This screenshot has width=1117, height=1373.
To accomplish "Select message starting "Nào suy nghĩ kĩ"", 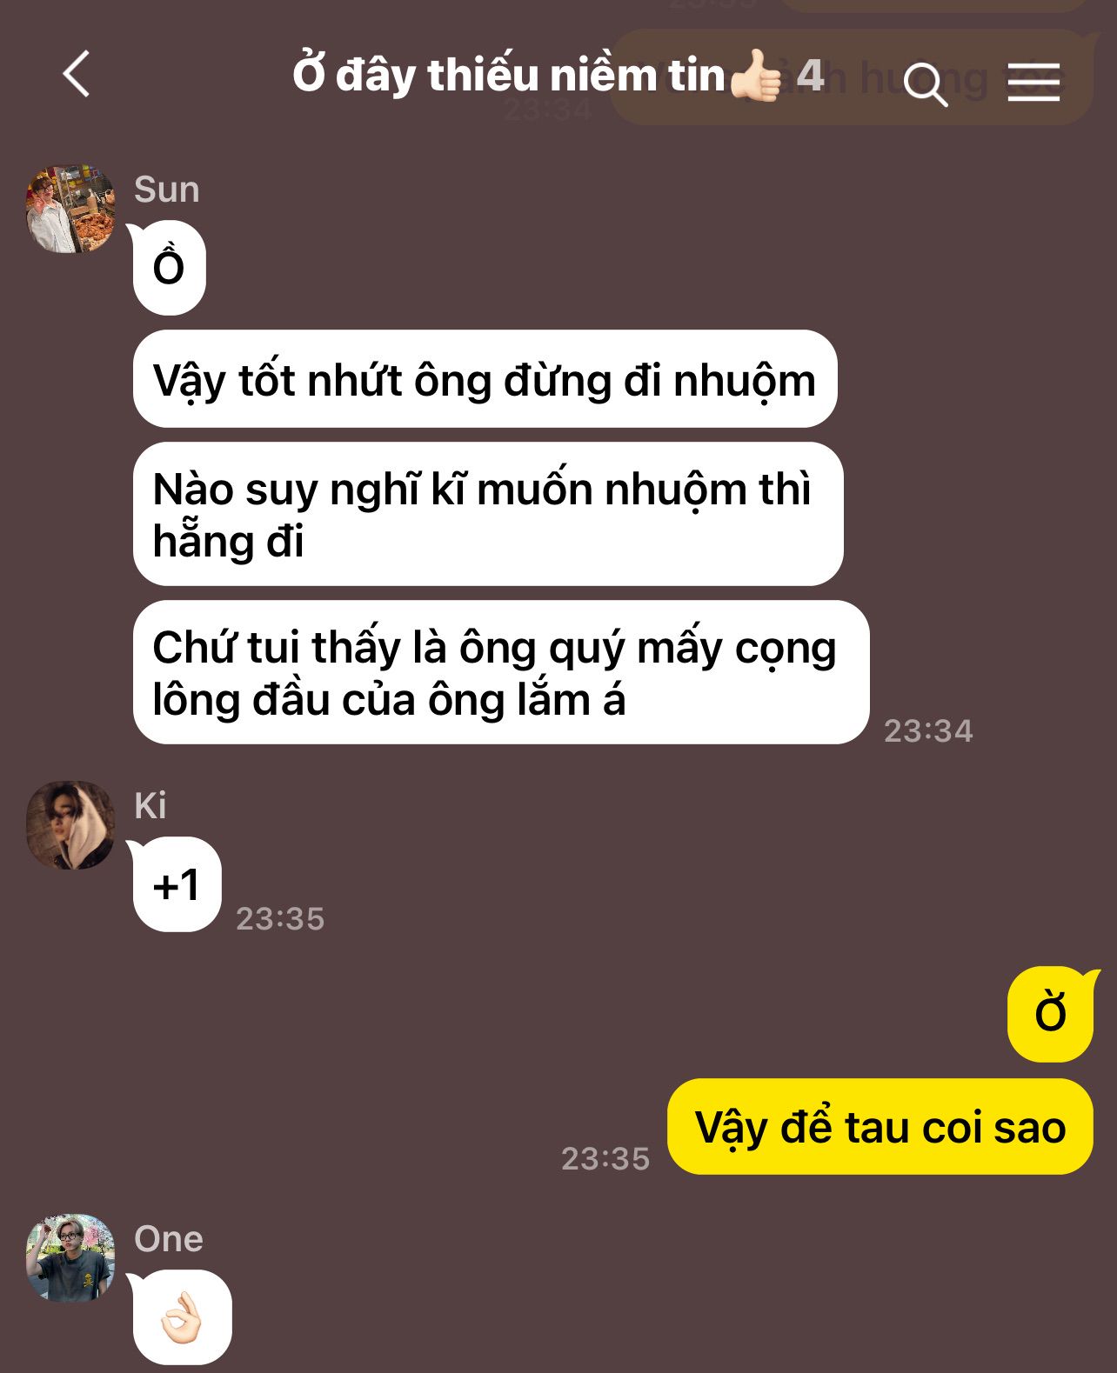I will pyautogui.click(x=488, y=514).
